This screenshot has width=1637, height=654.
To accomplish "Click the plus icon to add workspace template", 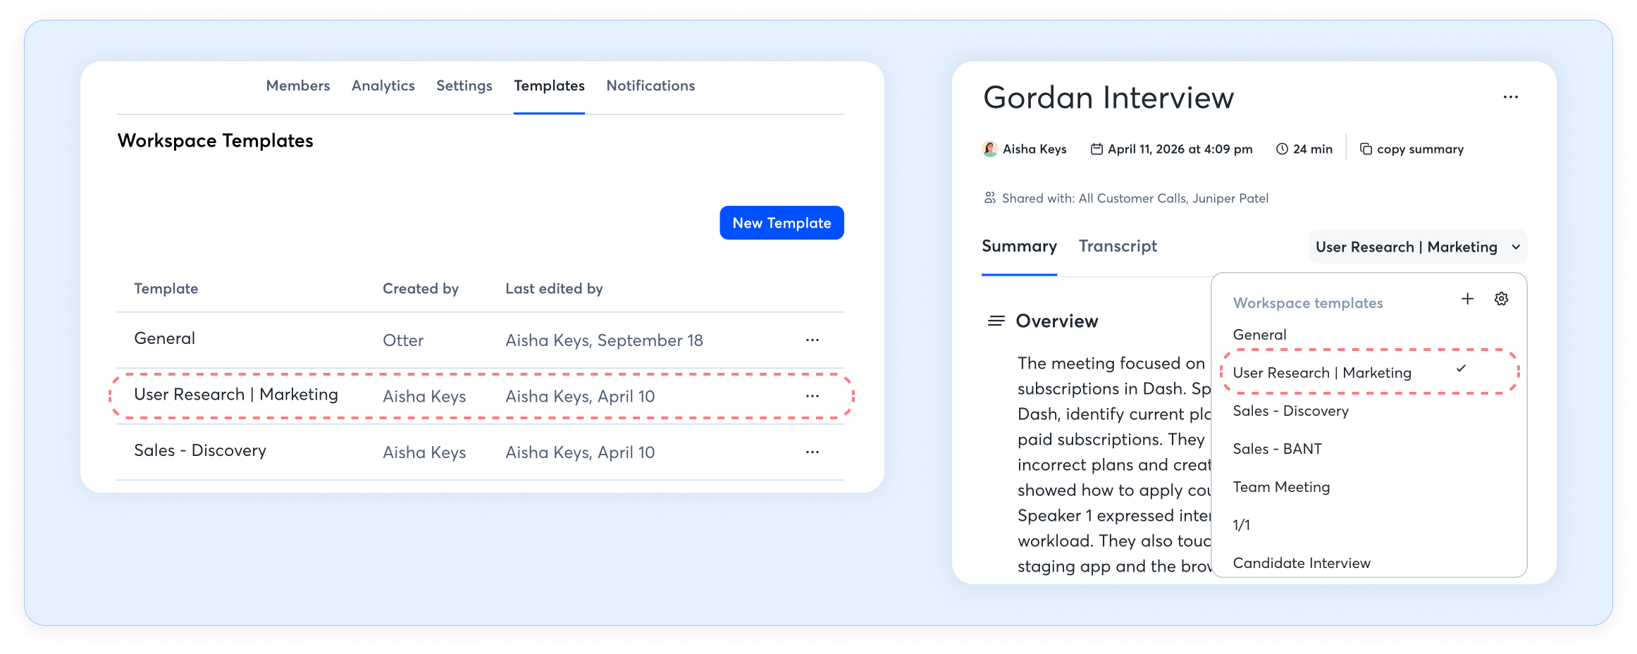I will [x=1467, y=299].
